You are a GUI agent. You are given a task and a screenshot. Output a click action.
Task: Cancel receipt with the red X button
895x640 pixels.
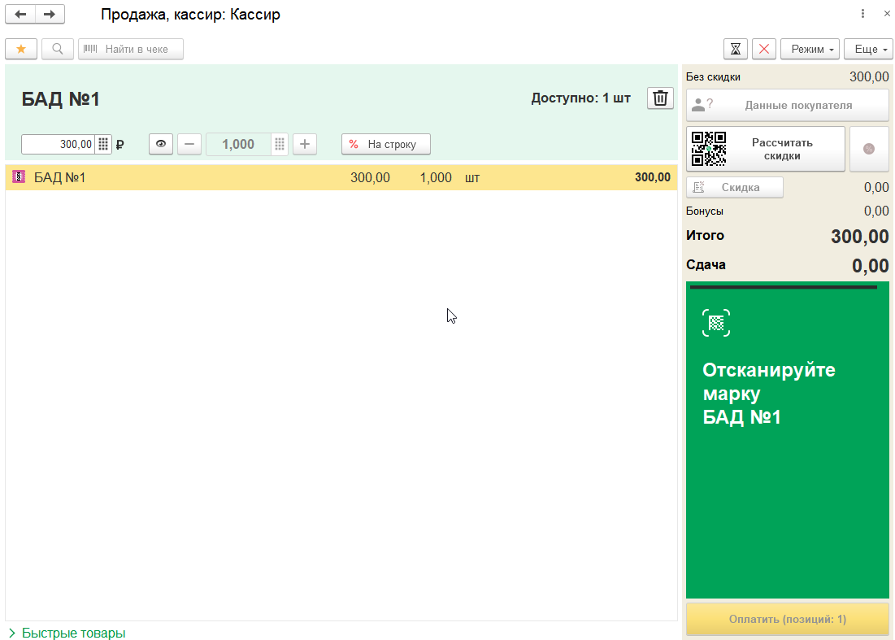click(x=764, y=49)
